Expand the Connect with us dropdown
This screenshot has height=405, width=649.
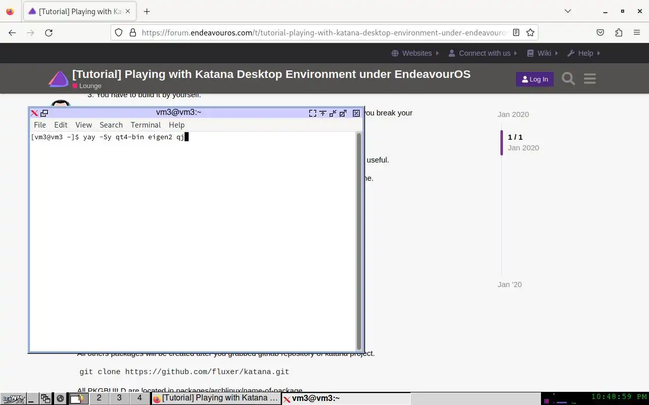tap(483, 53)
